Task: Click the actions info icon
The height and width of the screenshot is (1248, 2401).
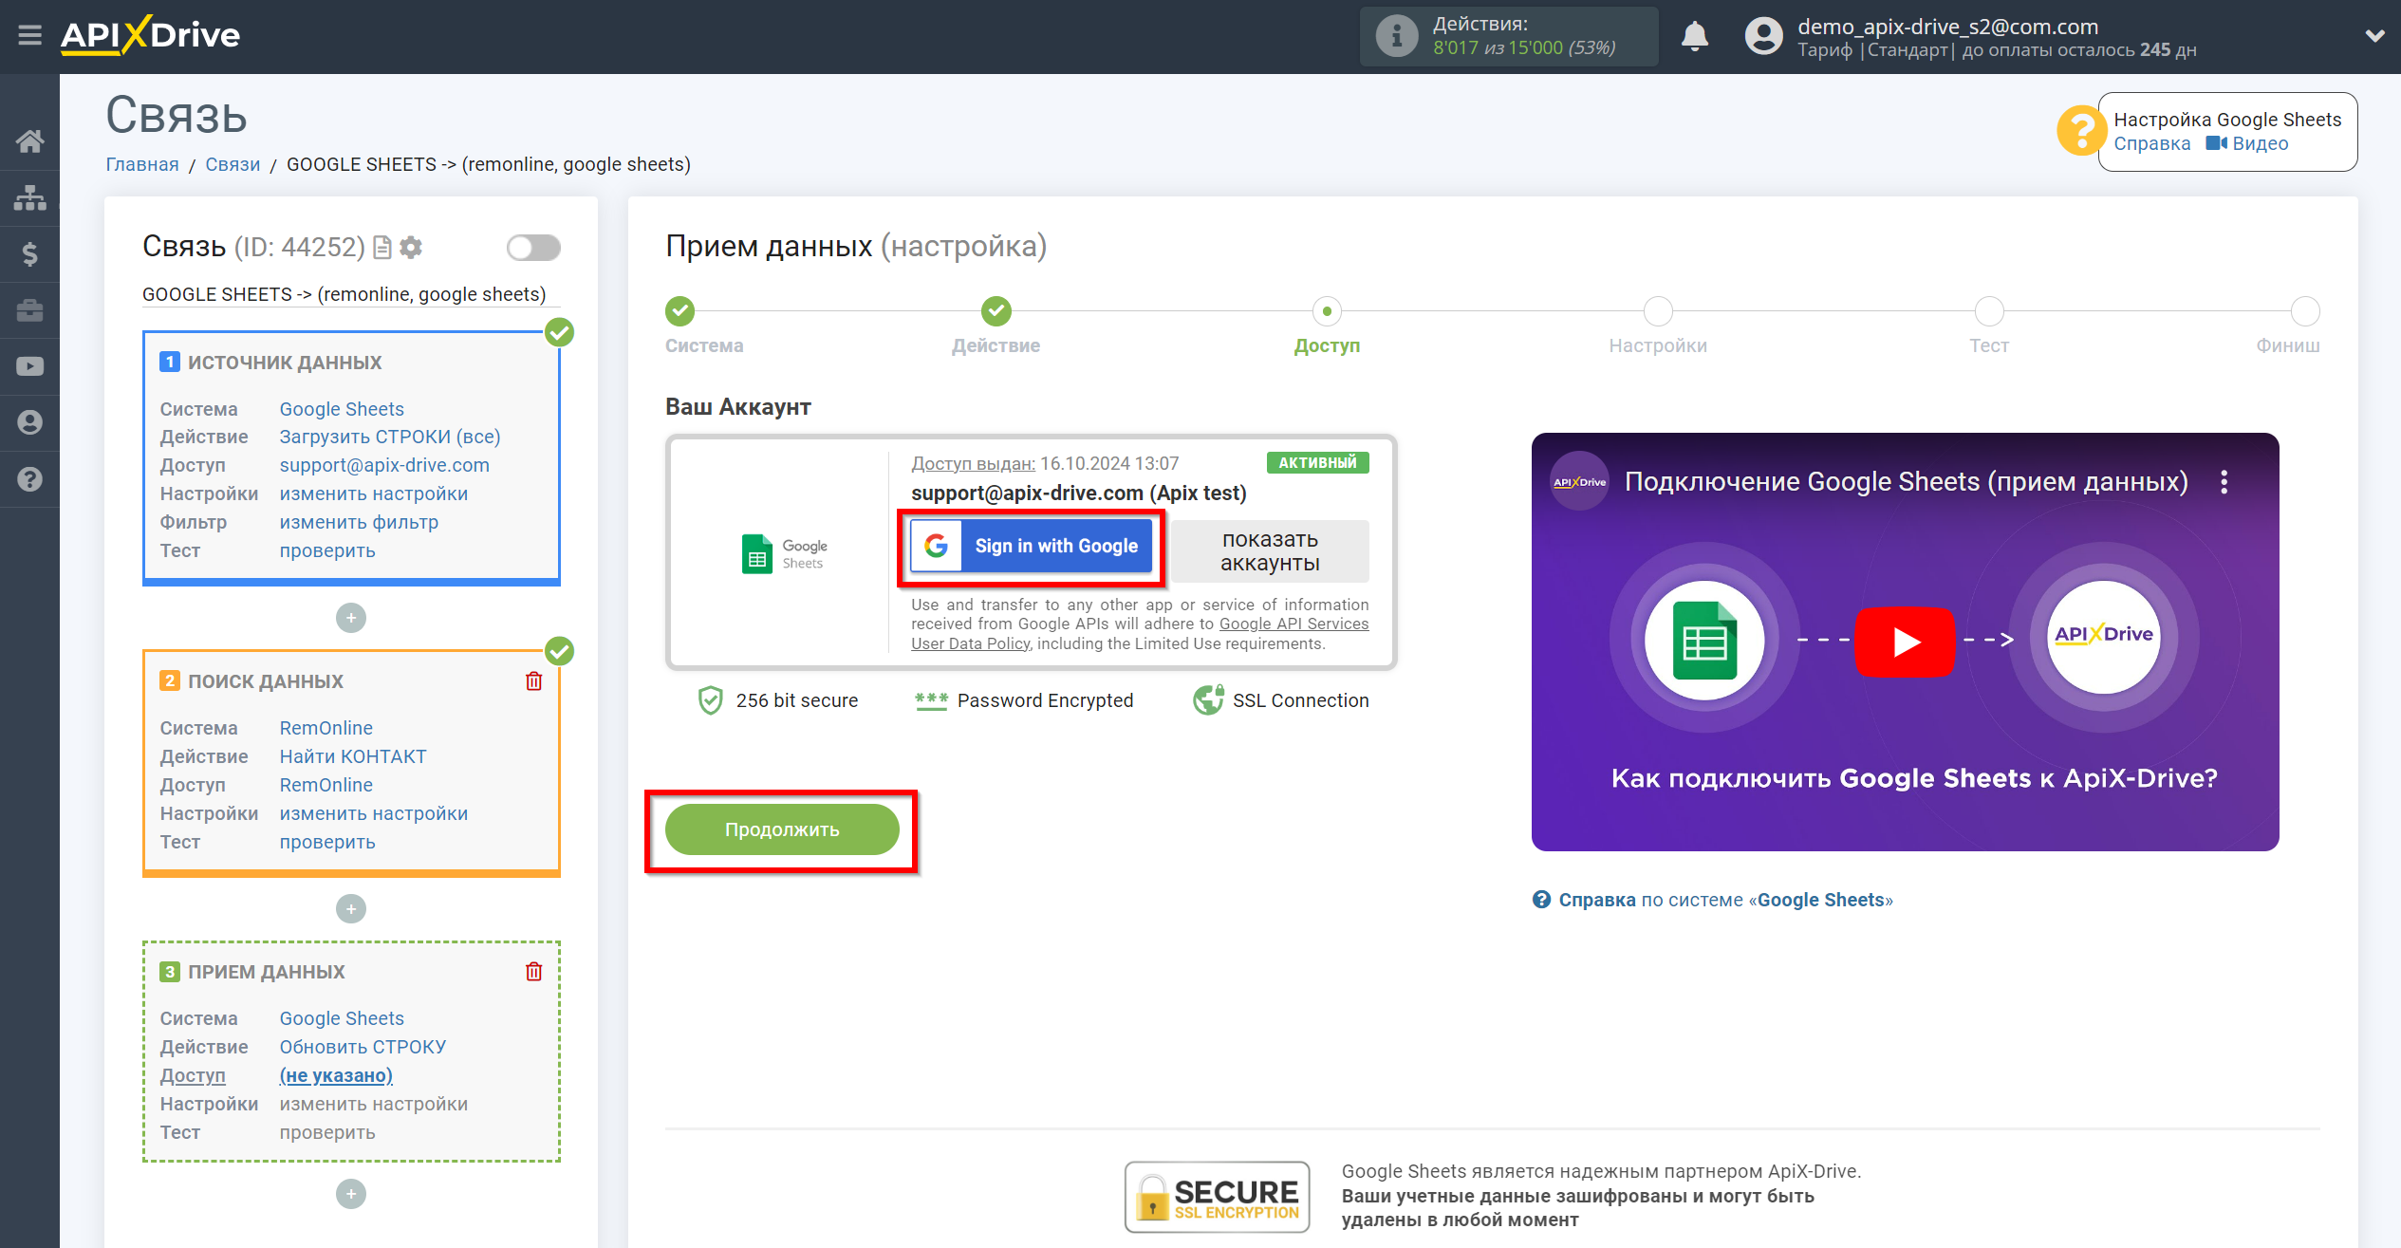Action: pos(1396,36)
